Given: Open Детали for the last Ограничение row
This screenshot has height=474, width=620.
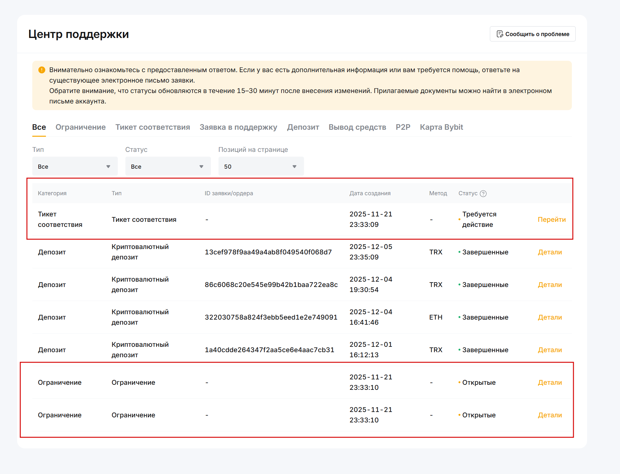Looking at the screenshot, I should (x=549, y=415).
